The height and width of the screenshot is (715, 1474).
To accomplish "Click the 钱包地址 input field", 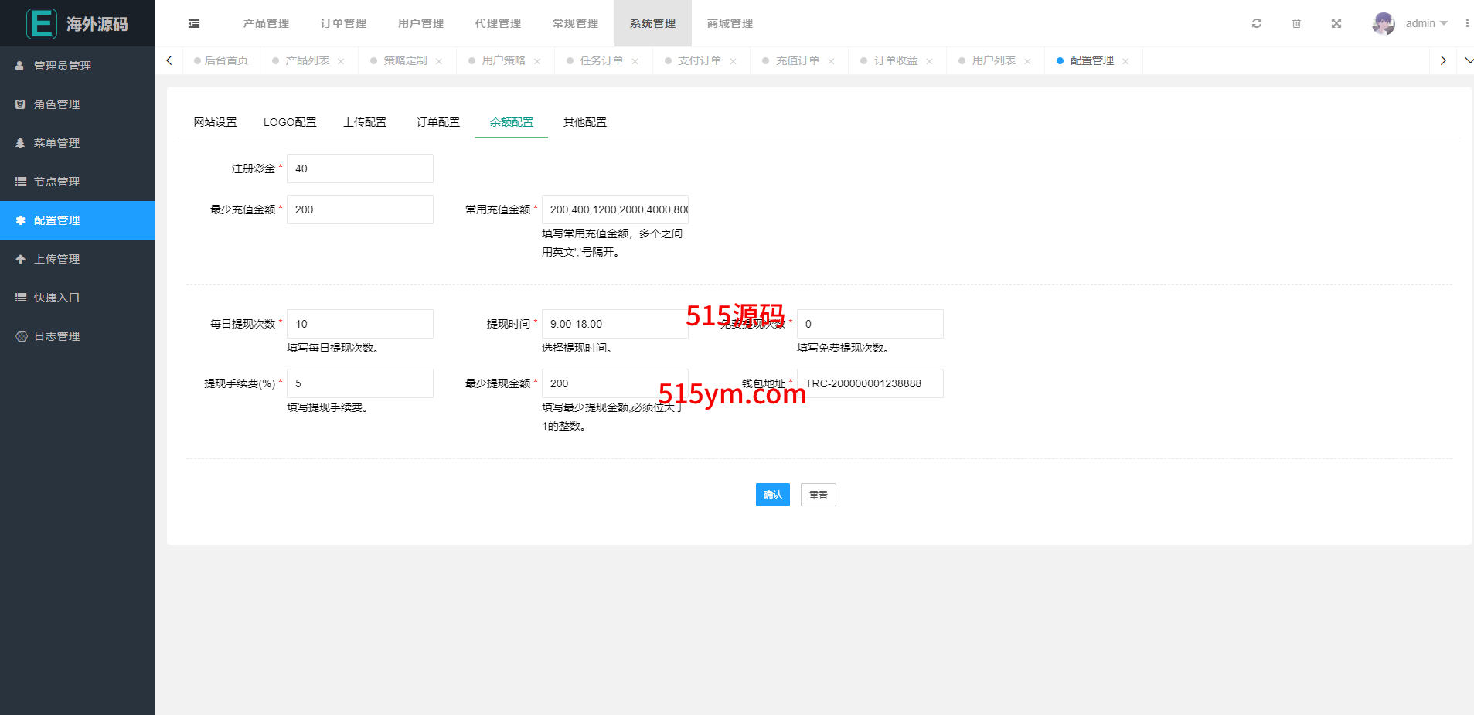I will 870,383.
